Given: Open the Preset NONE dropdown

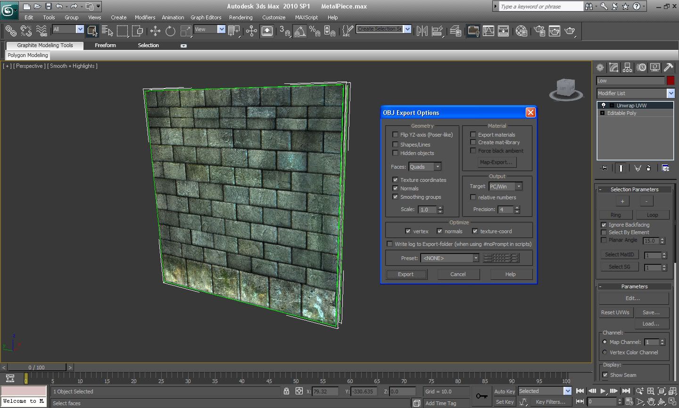Looking at the screenshot, I should (450, 258).
